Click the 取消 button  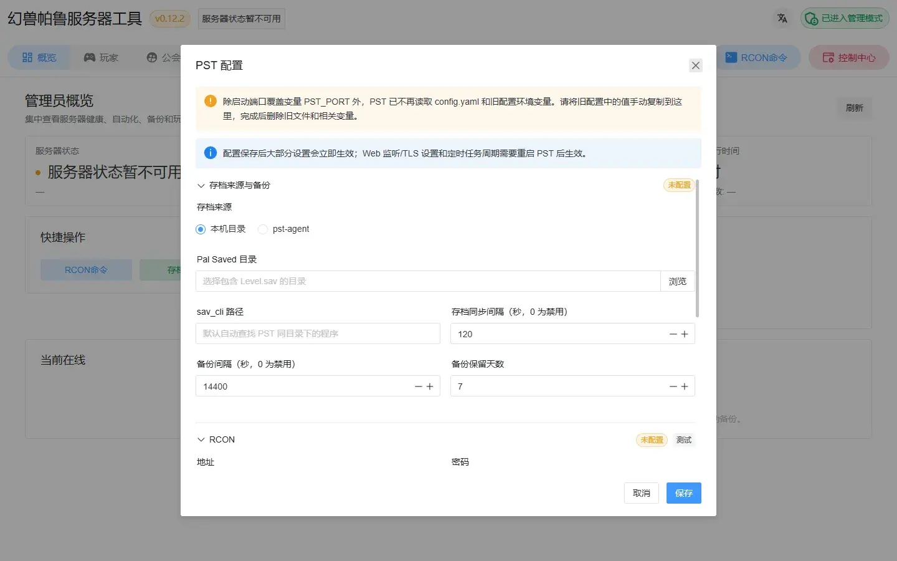(642, 493)
